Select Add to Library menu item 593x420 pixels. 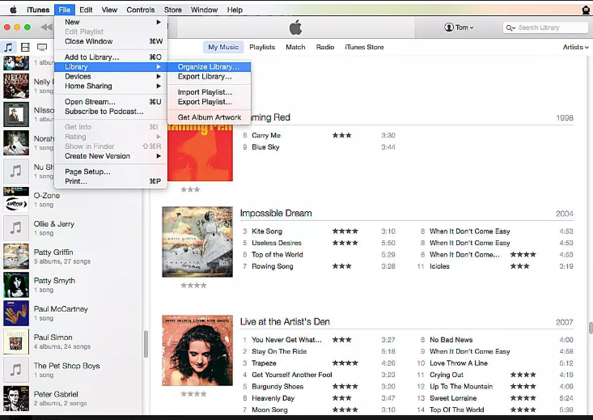coord(112,57)
